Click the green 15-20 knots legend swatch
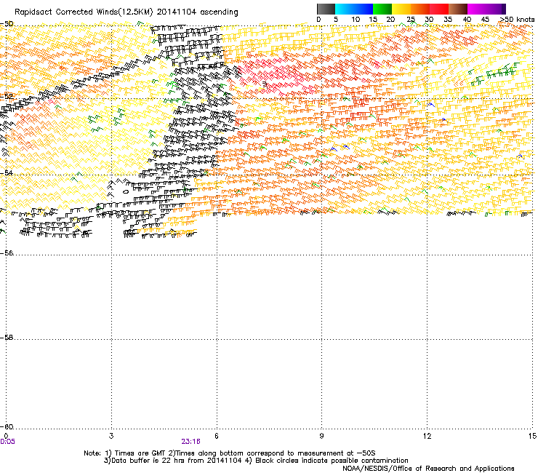Screen dimensions: 538x473 pos(382,9)
